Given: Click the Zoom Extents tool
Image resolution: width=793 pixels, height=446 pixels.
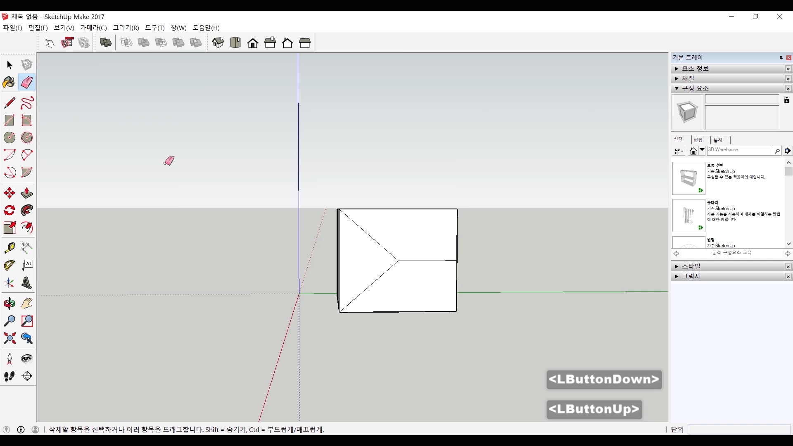Looking at the screenshot, I should pos(9,339).
